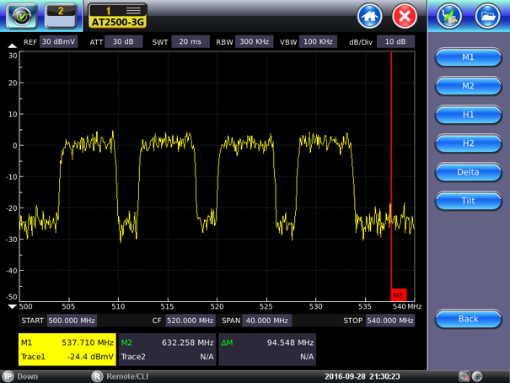Select the M2 marker button
This screenshot has height=383, width=510.
[x=468, y=85]
